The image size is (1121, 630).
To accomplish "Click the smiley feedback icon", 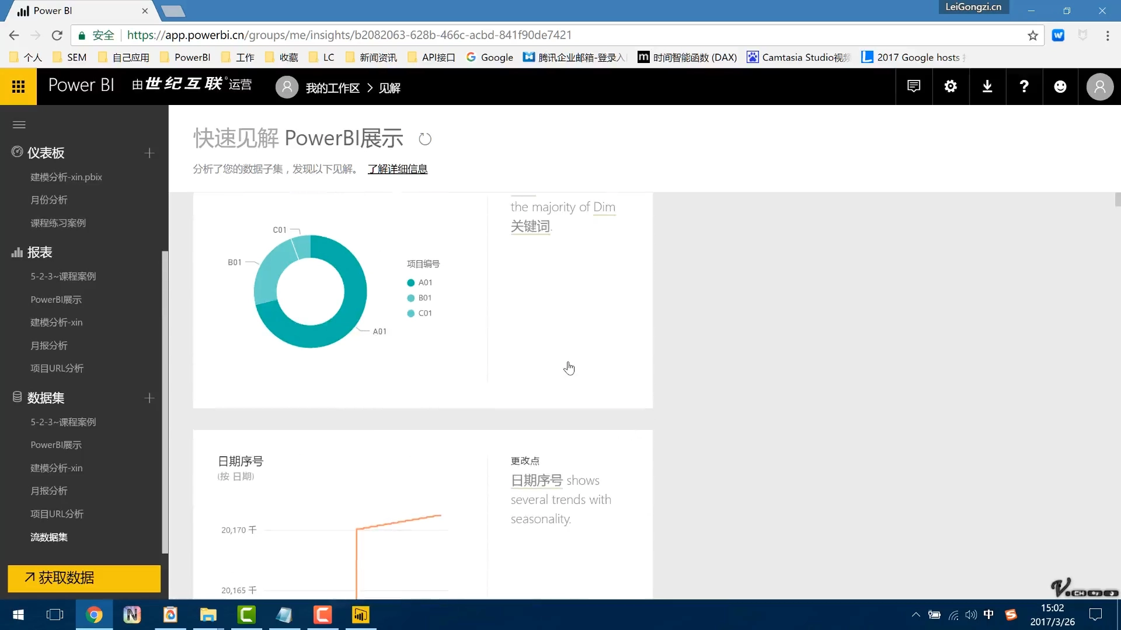I will (x=1060, y=86).
